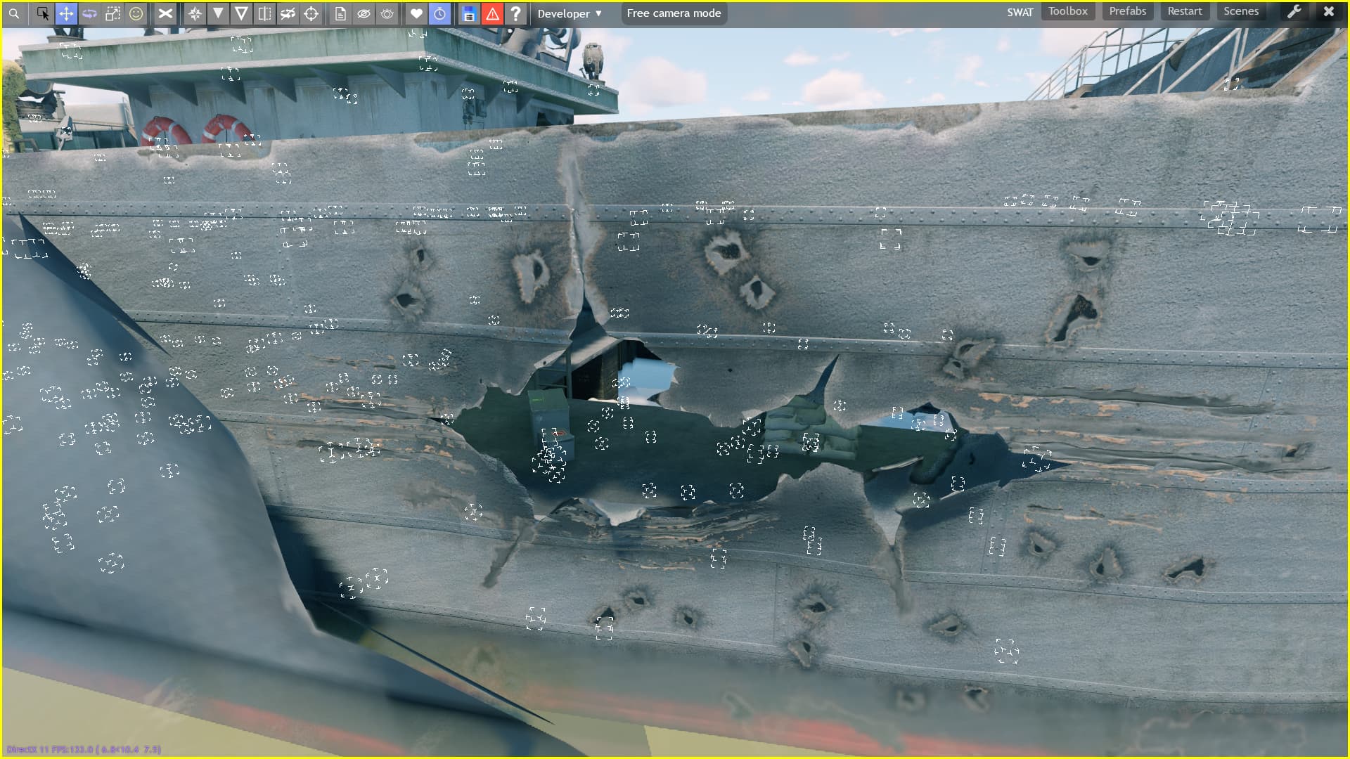Click the mirror split panel icon
Image resolution: width=1350 pixels, height=759 pixels.
pos(264,13)
